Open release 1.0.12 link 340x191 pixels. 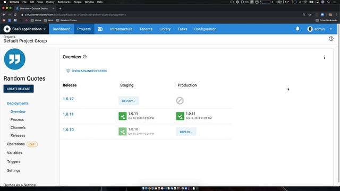tap(69, 99)
